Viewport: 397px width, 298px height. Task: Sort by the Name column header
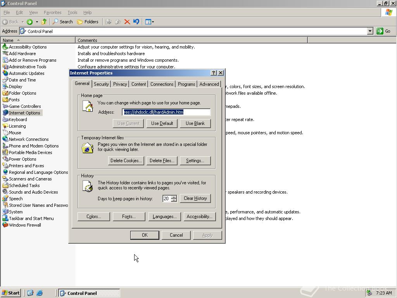(x=38, y=40)
